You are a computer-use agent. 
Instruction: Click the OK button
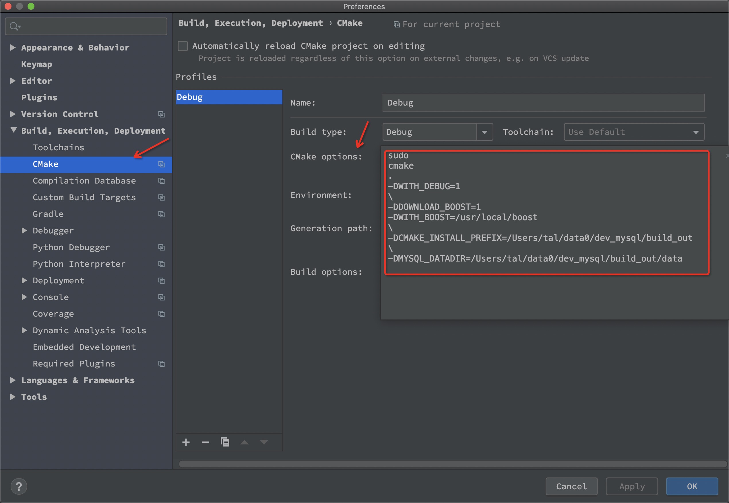tap(692, 487)
